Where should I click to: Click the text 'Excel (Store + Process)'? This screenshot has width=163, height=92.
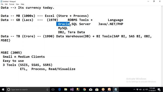pos(67,16)
